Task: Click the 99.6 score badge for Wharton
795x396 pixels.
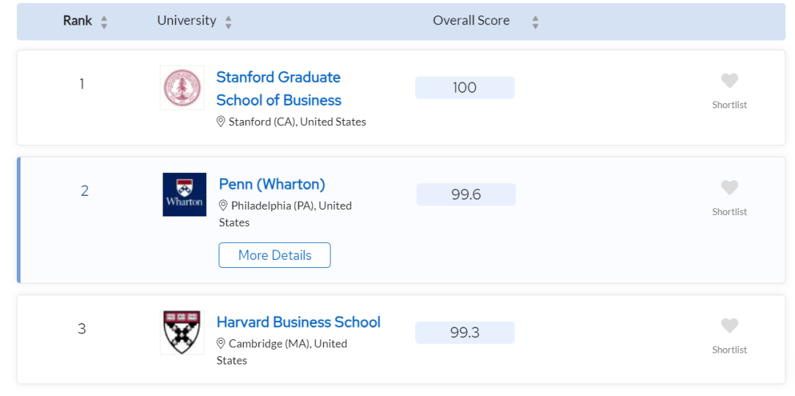Action: (466, 194)
